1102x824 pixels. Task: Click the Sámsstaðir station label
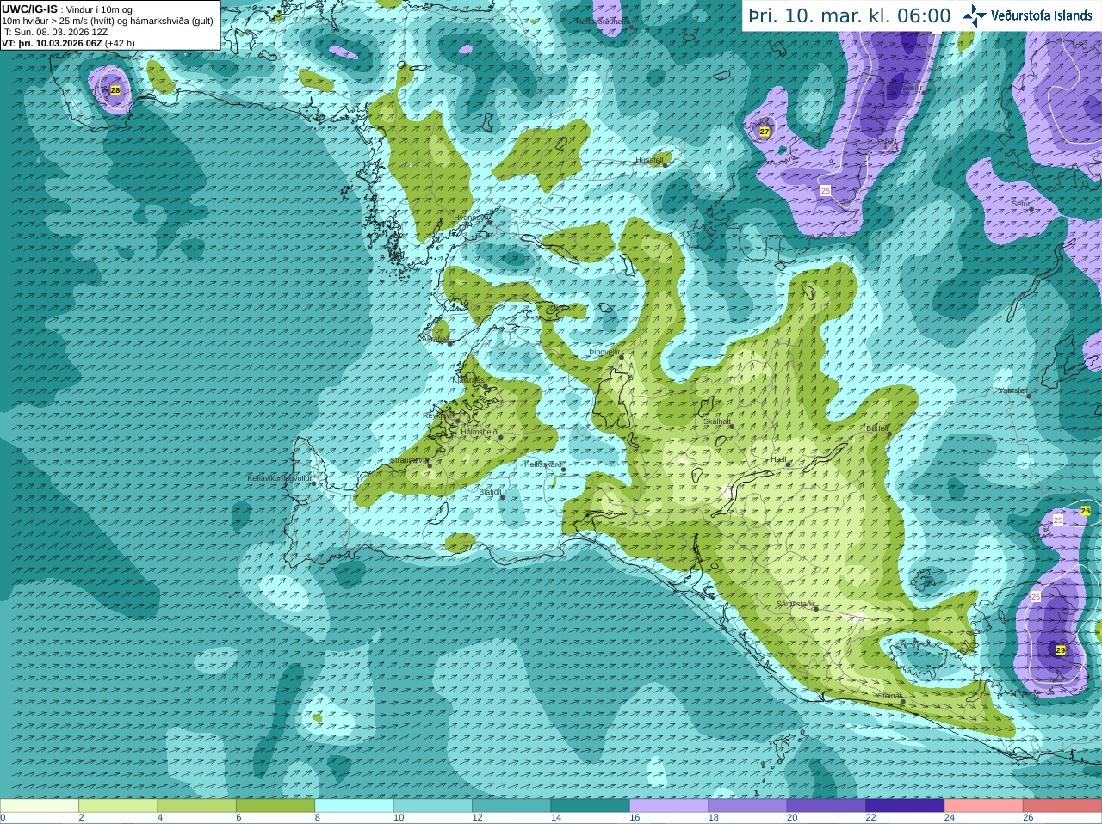[x=796, y=604]
